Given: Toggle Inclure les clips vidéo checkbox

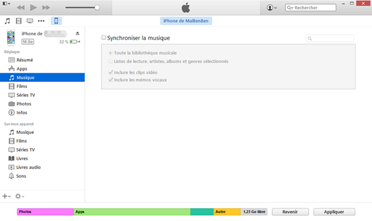Looking at the screenshot, I should 110,72.
